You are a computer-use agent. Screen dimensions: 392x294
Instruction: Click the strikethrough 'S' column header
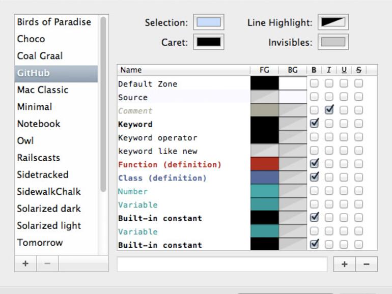359,70
